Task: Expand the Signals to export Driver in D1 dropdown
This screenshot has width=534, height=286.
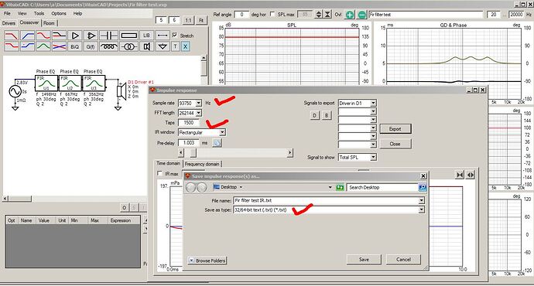Action: click(x=373, y=103)
